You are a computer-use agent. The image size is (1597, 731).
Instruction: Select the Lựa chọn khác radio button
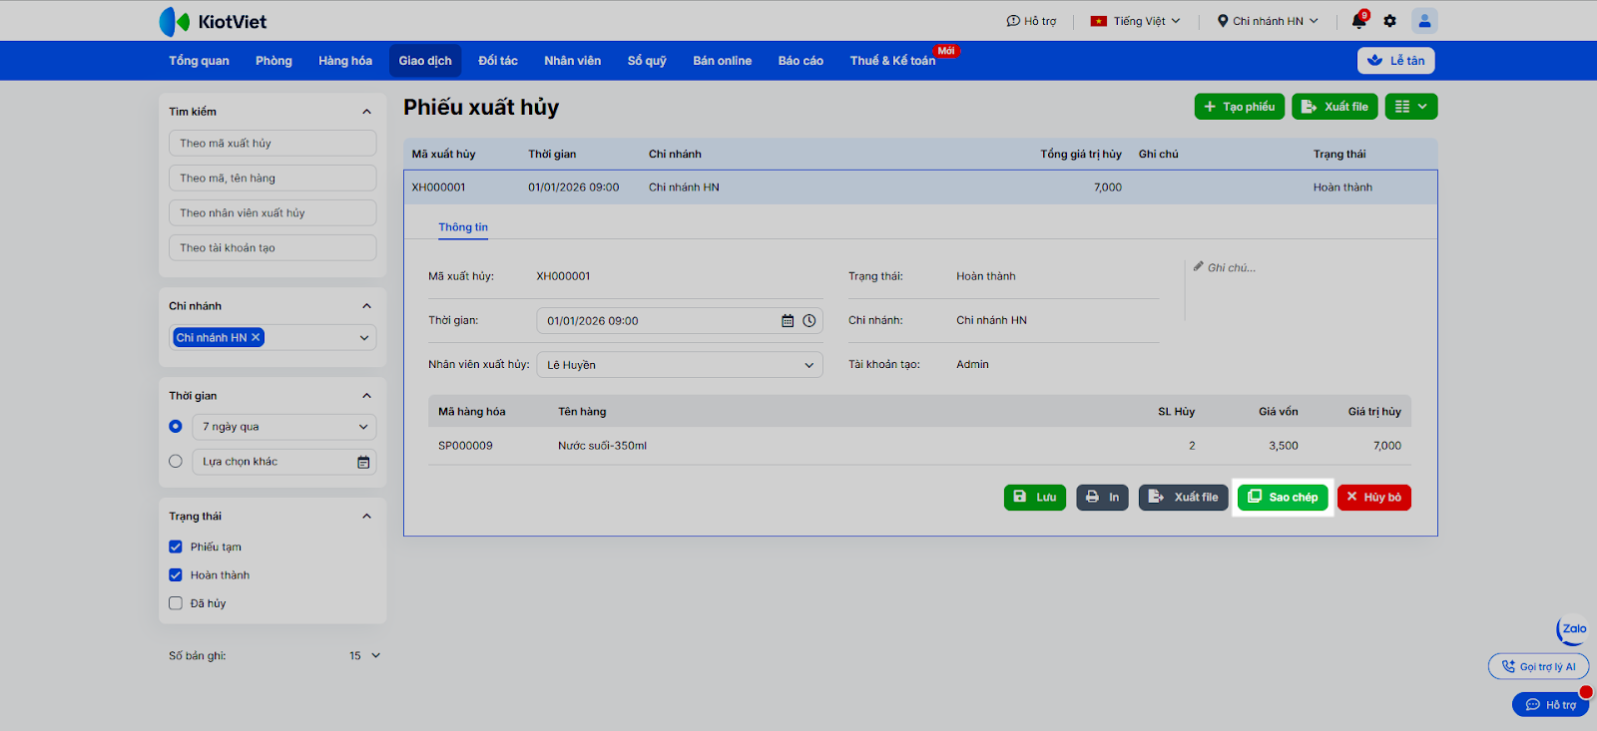176,462
